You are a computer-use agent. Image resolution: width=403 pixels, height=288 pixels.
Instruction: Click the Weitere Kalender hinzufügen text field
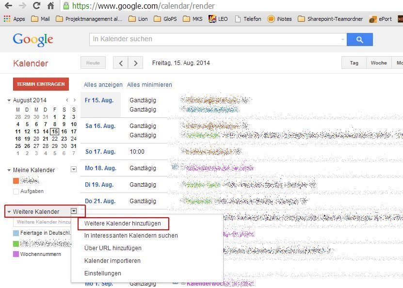pos(42,222)
